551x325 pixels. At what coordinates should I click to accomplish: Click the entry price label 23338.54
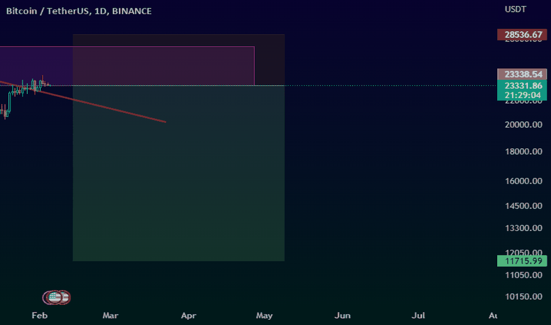(x=522, y=74)
